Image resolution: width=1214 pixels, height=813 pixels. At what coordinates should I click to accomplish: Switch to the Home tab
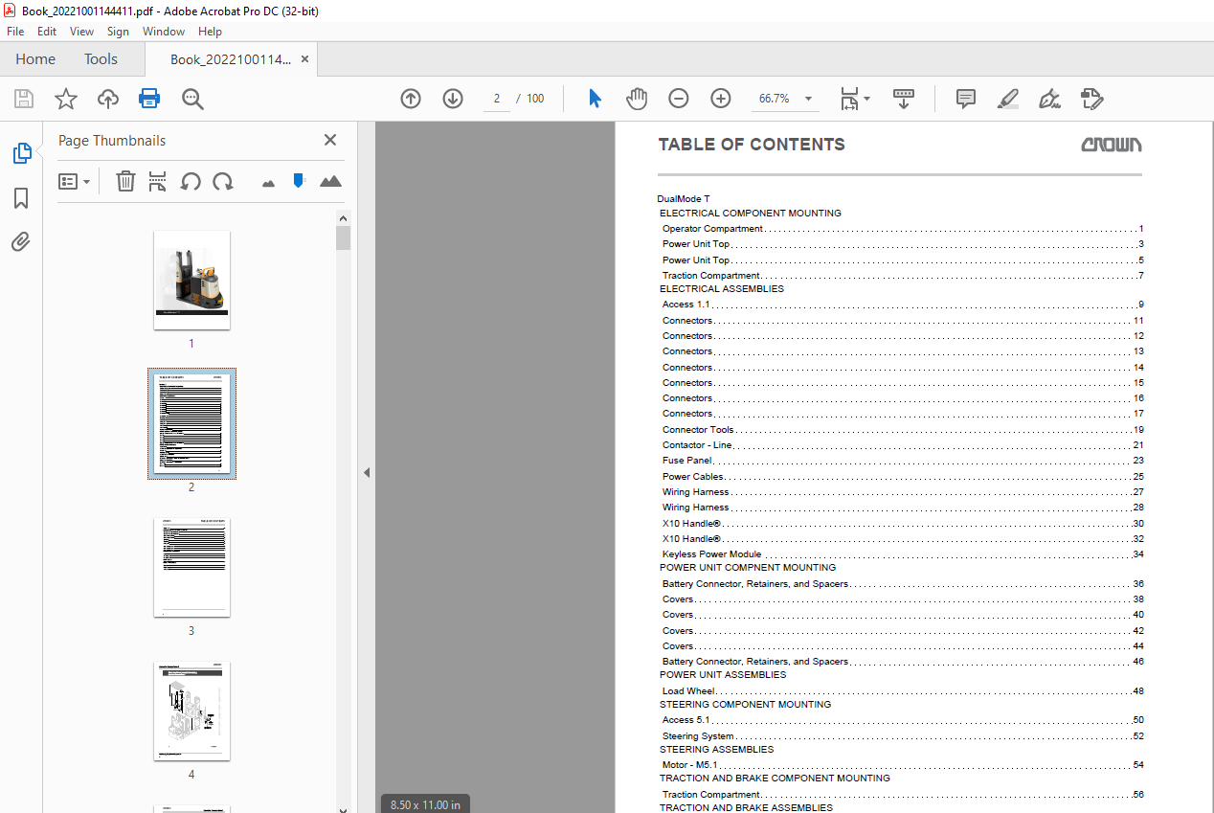pos(35,59)
